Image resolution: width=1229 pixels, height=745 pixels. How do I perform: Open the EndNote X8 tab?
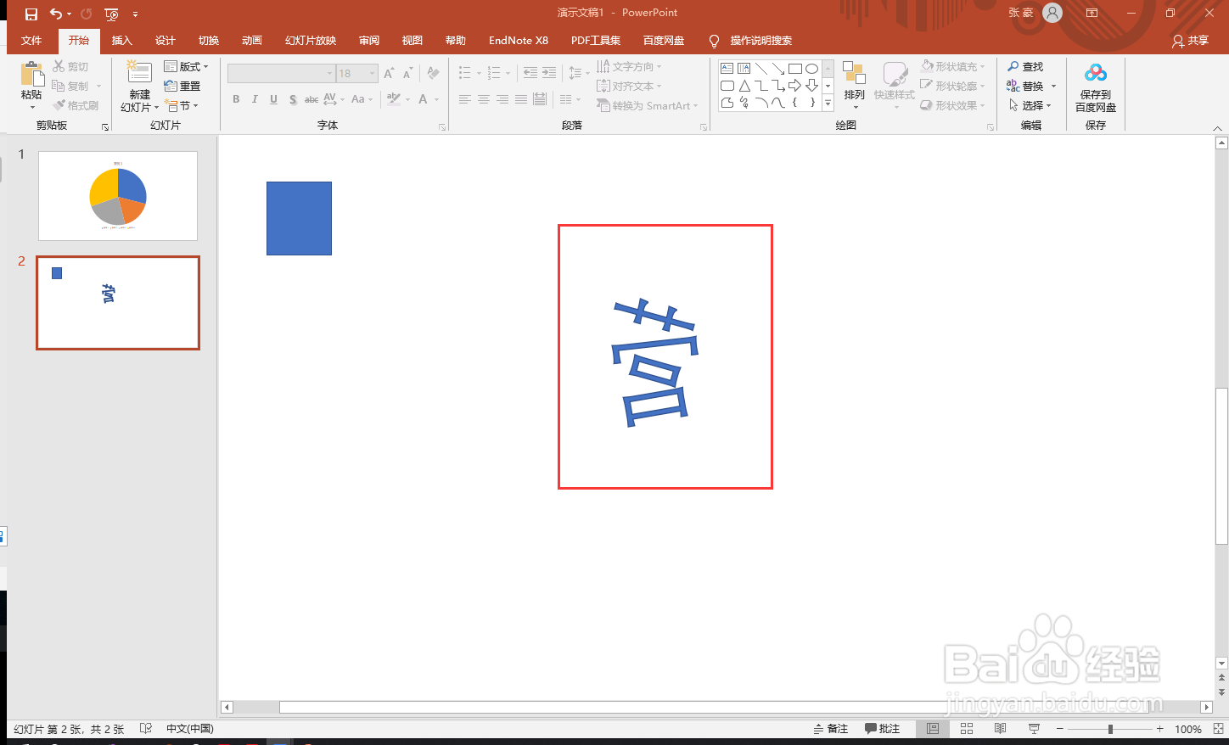(x=519, y=40)
